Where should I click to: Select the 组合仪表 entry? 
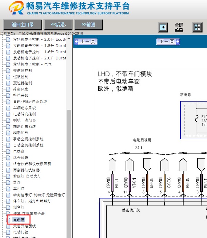(21, 158)
